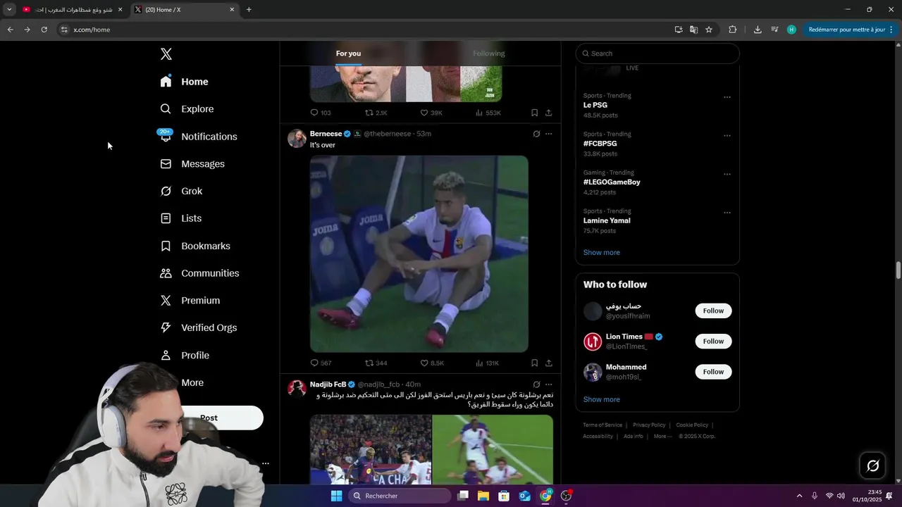This screenshot has width=902, height=507.
Task: Reply to Berneese post (567 comments)
Action: [321, 363]
